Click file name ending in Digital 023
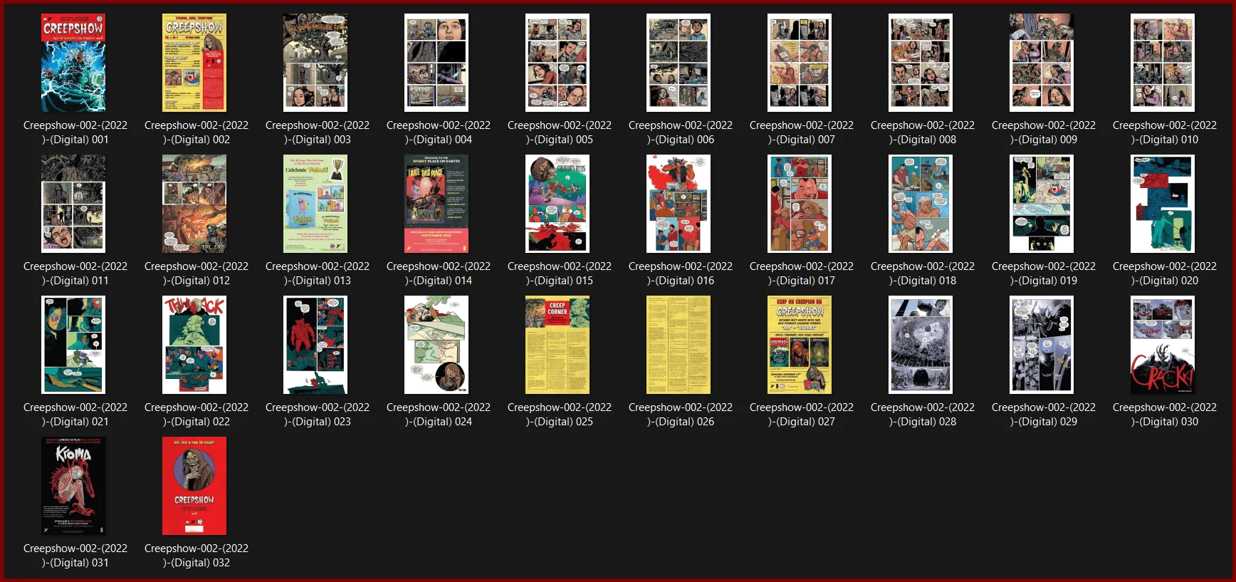Screen dimensions: 1236x582 [318, 415]
